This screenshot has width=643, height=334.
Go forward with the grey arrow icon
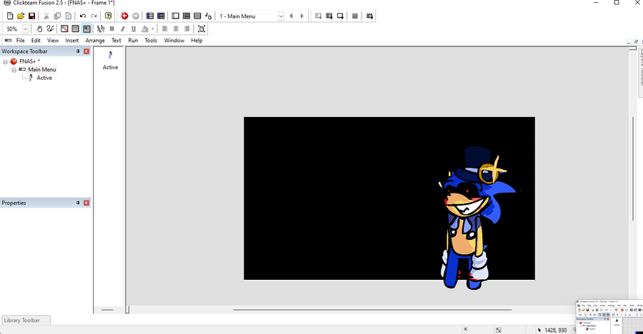(x=135, y=16)
